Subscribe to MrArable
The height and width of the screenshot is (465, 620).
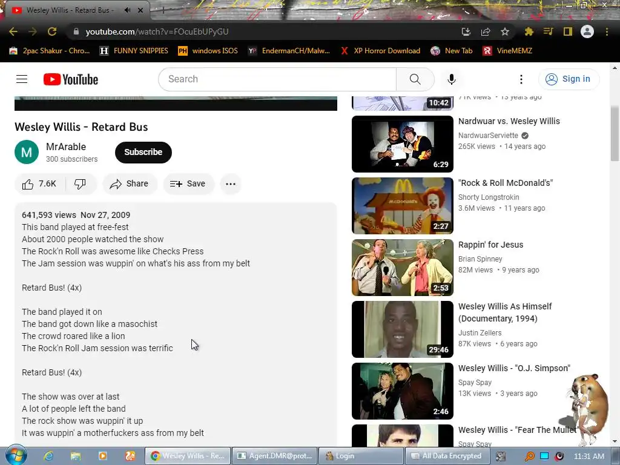[x=143, y=152]
